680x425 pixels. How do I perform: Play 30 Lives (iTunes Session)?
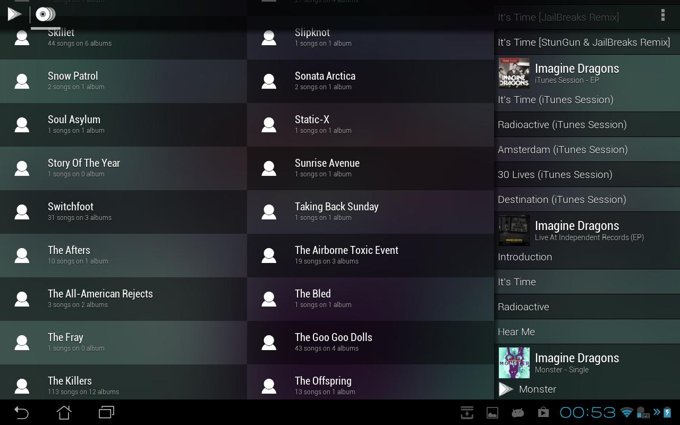pos(587,174)
